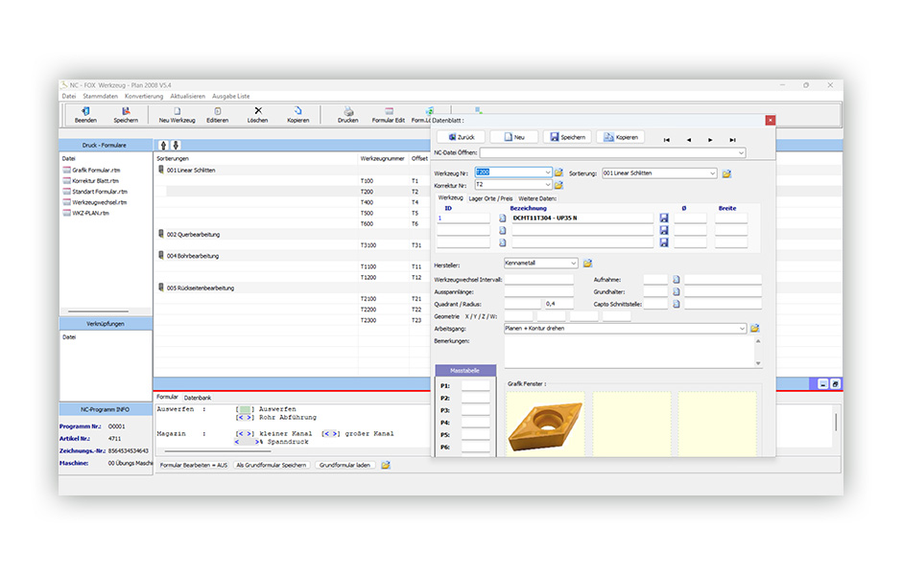Switch to the Datenbank tab

tap(198, 398)
